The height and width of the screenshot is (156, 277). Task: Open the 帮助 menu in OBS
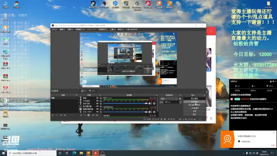[x=121, y=29]
